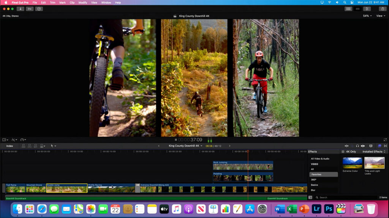Open the transitions browser icon
This screenshot has height=218, width=389.
coord(385,146)
